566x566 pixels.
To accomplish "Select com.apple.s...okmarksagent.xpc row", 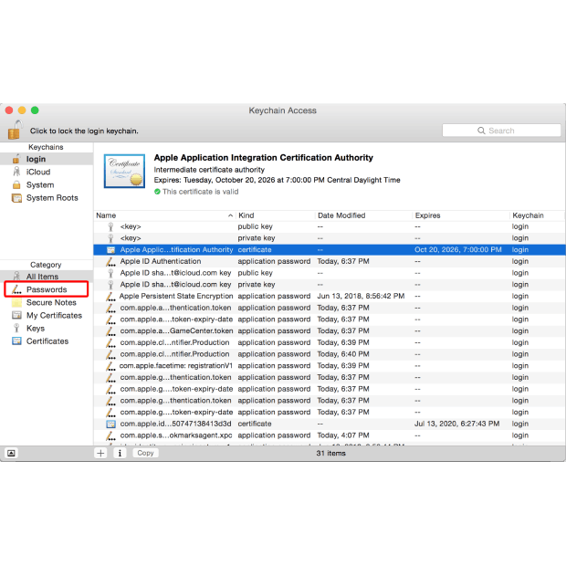I will pyautogui.click(x=330, y=435).
